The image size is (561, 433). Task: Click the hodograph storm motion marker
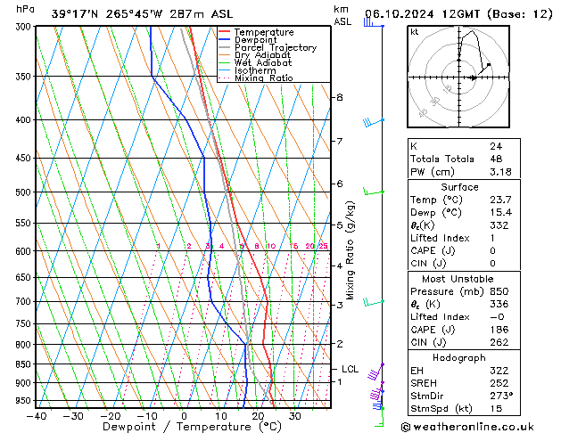click(473, 78)
